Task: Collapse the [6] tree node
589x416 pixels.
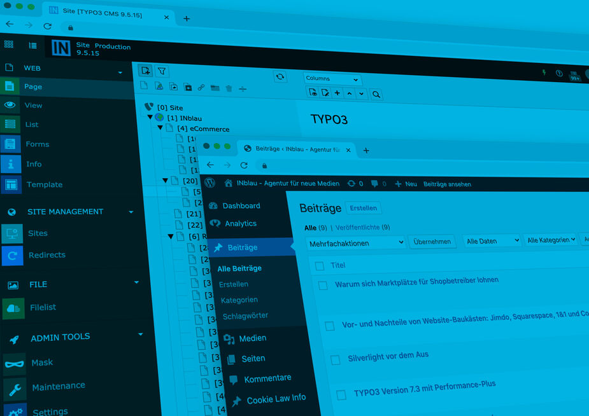Action: click(171, 237)
